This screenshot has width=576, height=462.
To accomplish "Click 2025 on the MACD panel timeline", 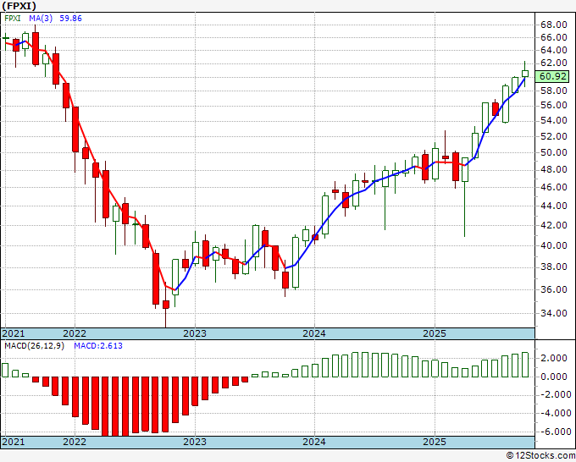I will coord(435,442).
